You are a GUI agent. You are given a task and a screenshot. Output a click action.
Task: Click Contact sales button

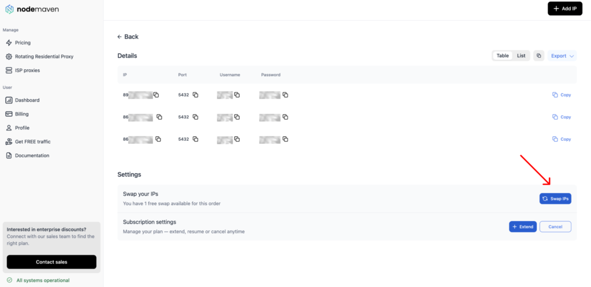click(x=51, y=262)
